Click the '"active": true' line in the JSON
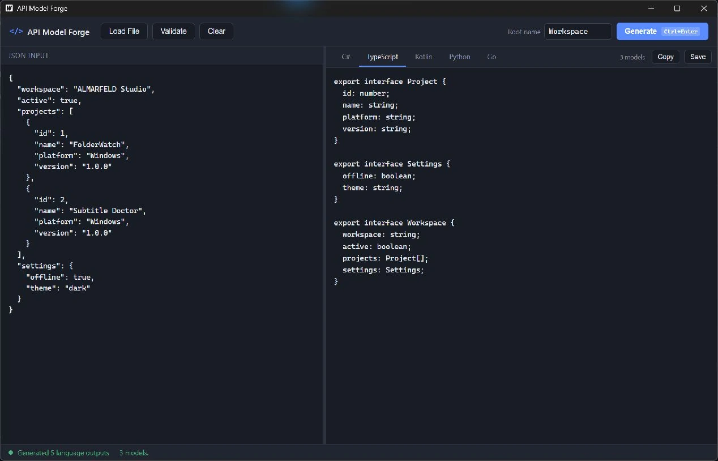Screen dimensions: 718x461 50,100
